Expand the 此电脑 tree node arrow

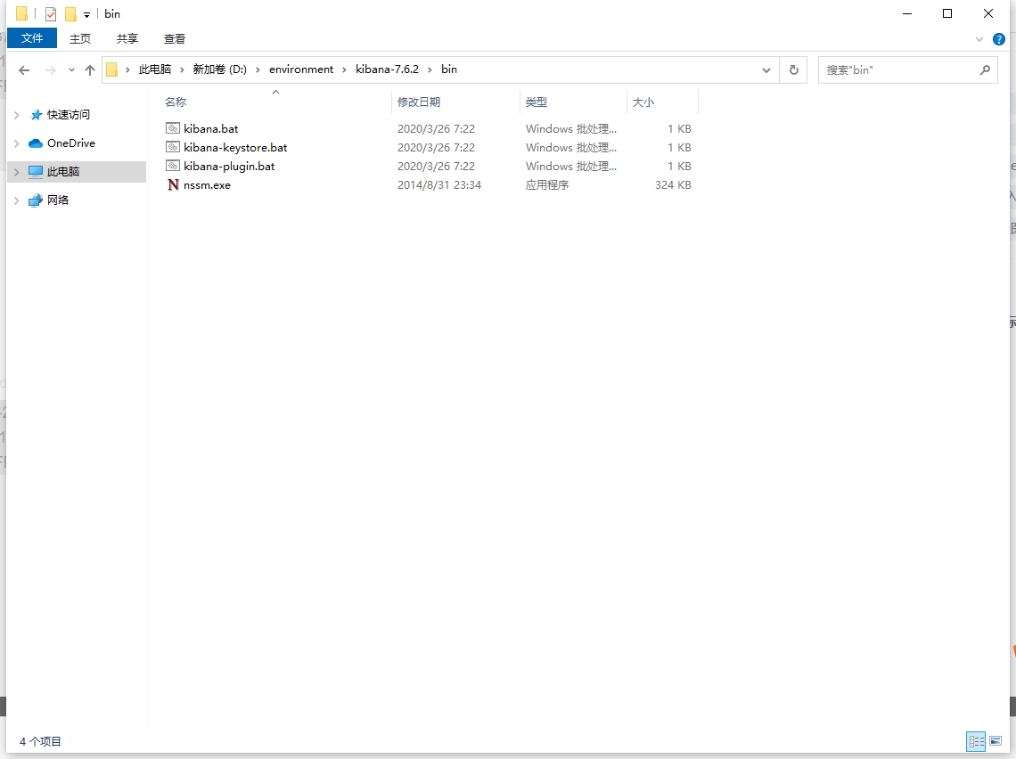[x=17, y=172]
